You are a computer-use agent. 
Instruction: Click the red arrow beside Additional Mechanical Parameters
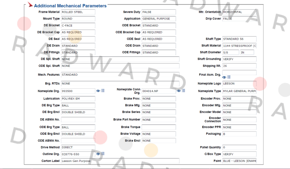[30, 5]
